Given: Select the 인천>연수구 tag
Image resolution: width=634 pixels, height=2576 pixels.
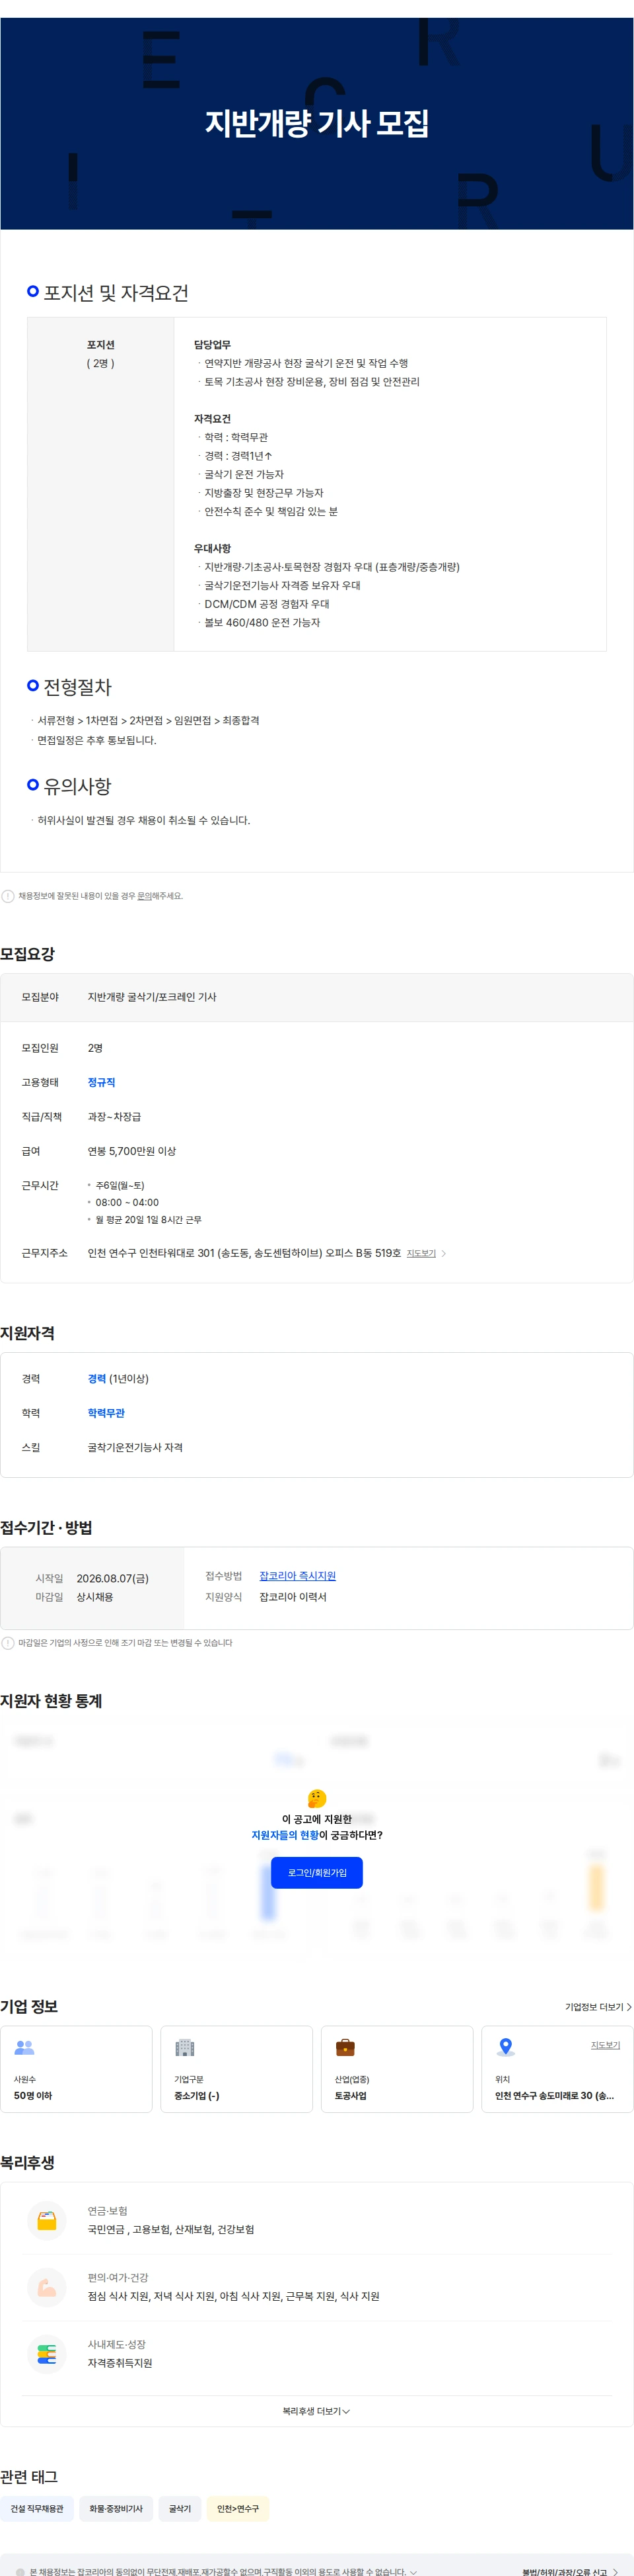Looking at the screenshot, I should coord(238,2509).
